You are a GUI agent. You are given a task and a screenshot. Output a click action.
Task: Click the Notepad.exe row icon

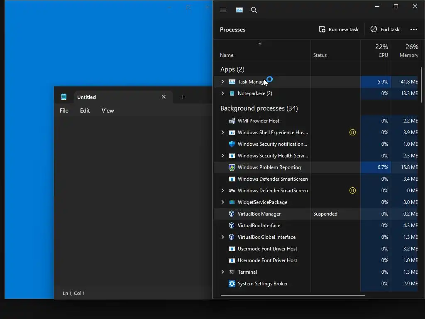(232, 93)
